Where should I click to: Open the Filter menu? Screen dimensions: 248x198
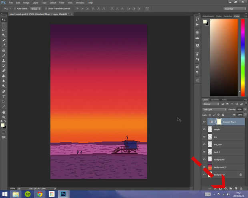click(62, 2)
